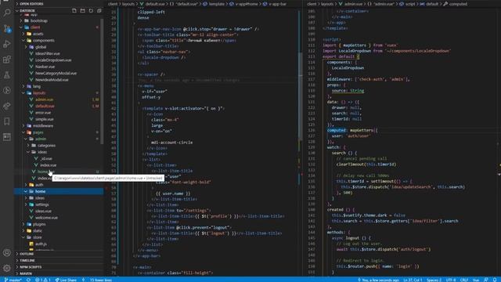Click the Ln, Col indicator in the status bar
The width and height of the screenshot is (501, 282).
tap(413, 280)
